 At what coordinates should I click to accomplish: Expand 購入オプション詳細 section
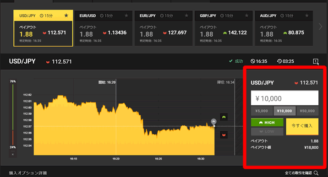(28, 173)
